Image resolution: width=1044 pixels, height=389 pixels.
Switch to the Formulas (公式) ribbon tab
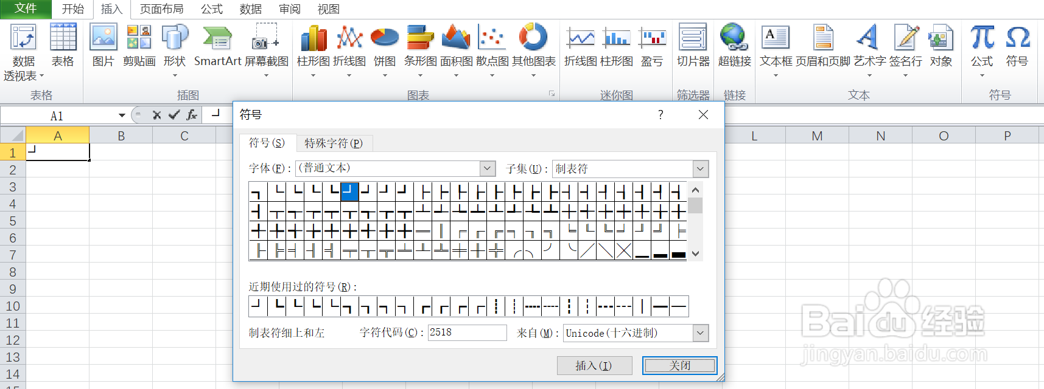pyautogui.click(x=212, y=9)
